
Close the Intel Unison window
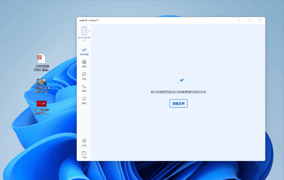coord(260,20)
